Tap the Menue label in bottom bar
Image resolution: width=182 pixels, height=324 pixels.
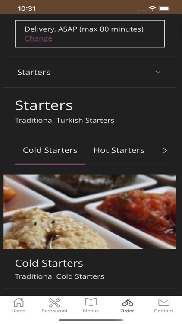tap(91, 311)
